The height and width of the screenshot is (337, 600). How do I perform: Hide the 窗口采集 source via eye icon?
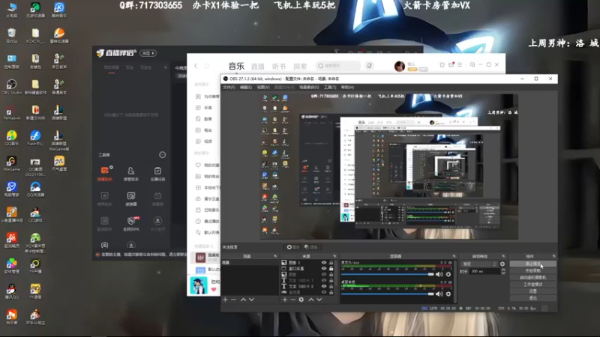[324, 269]
